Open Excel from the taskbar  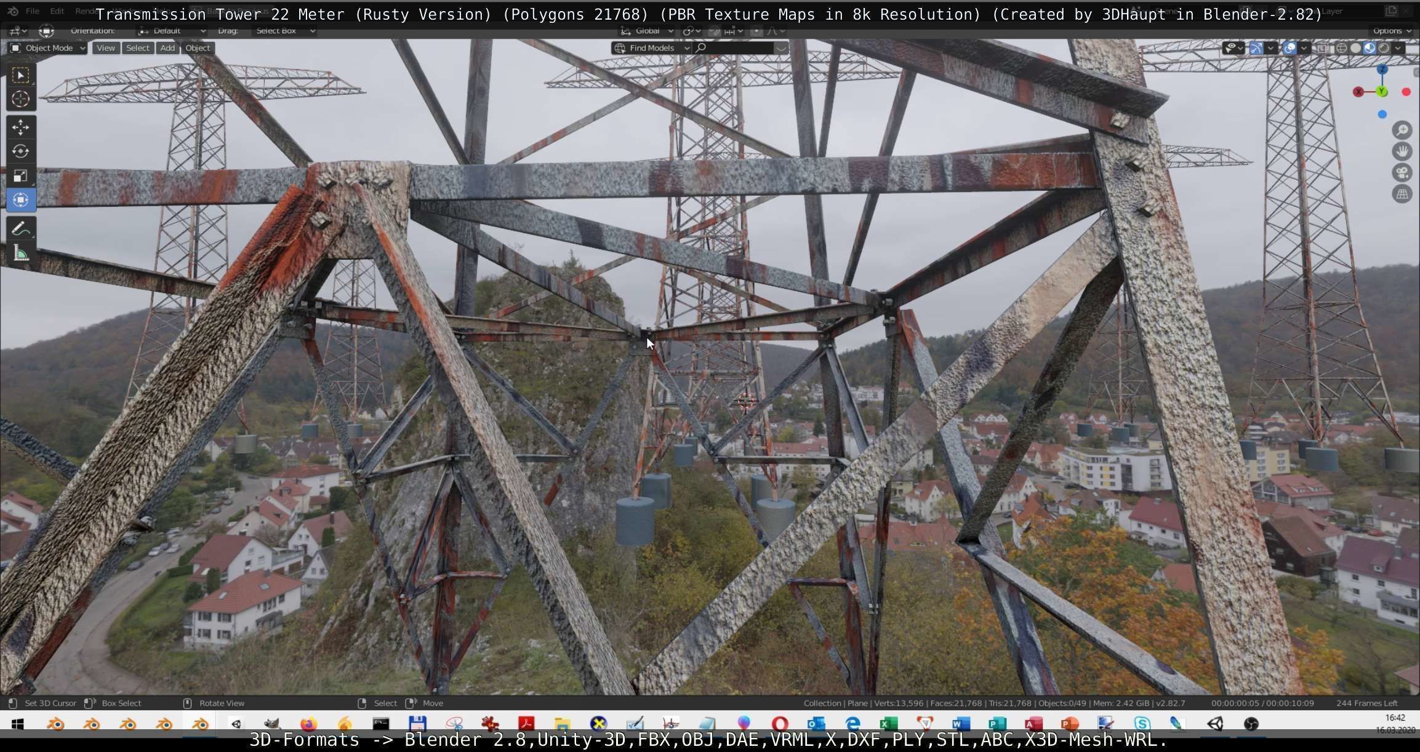[x=888, y=724]
